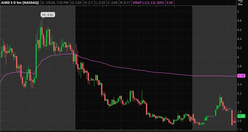Click the 4.6 label on the price axis

pyautogui.click(x=239, y=30)
